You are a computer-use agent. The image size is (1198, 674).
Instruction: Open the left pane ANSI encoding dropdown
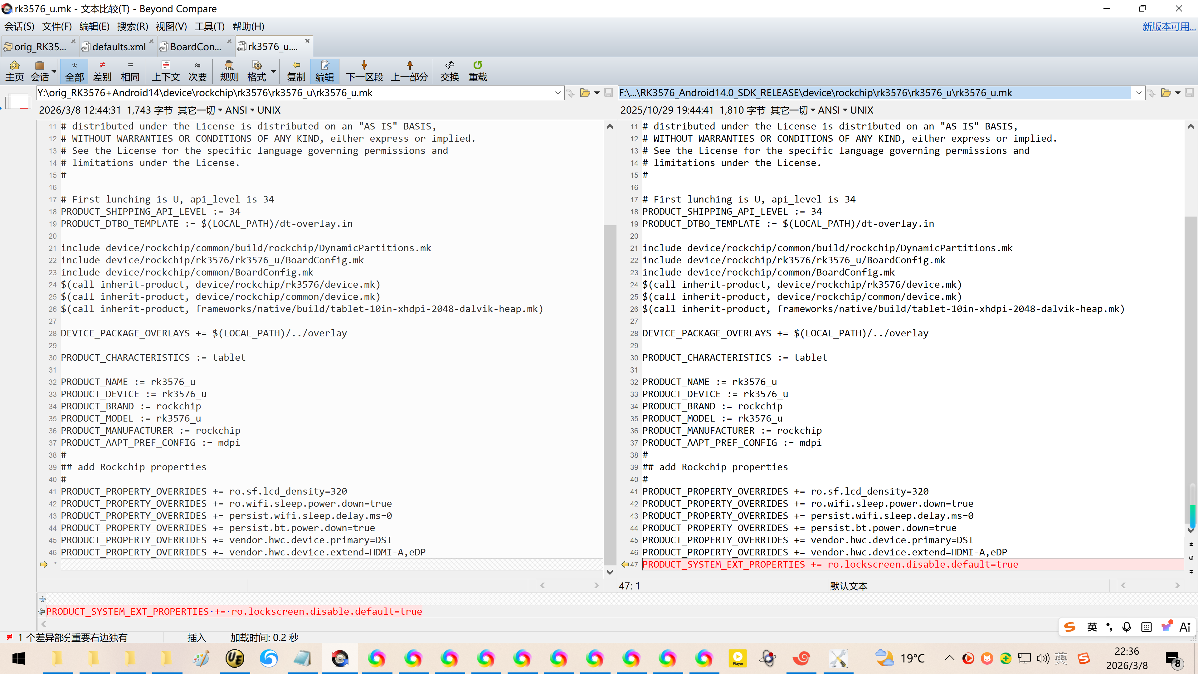pos(240,110)
